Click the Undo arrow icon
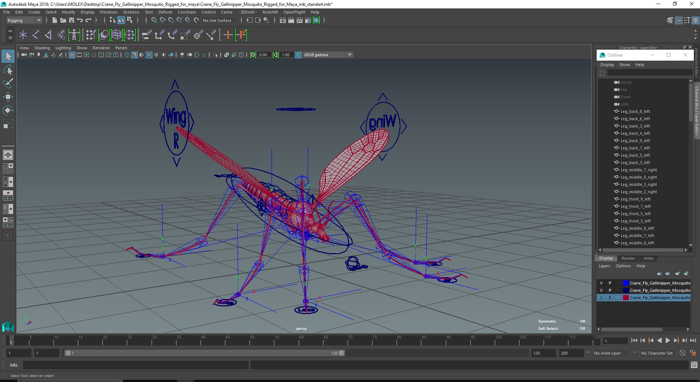 (80, 20)
